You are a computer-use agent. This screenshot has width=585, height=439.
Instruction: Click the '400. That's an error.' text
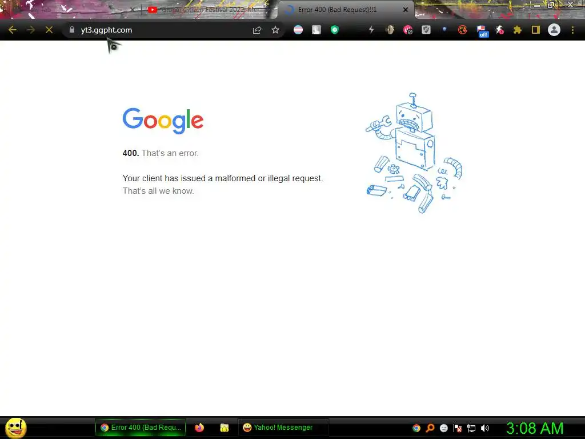pyautogui.click(x=161, y=153)
